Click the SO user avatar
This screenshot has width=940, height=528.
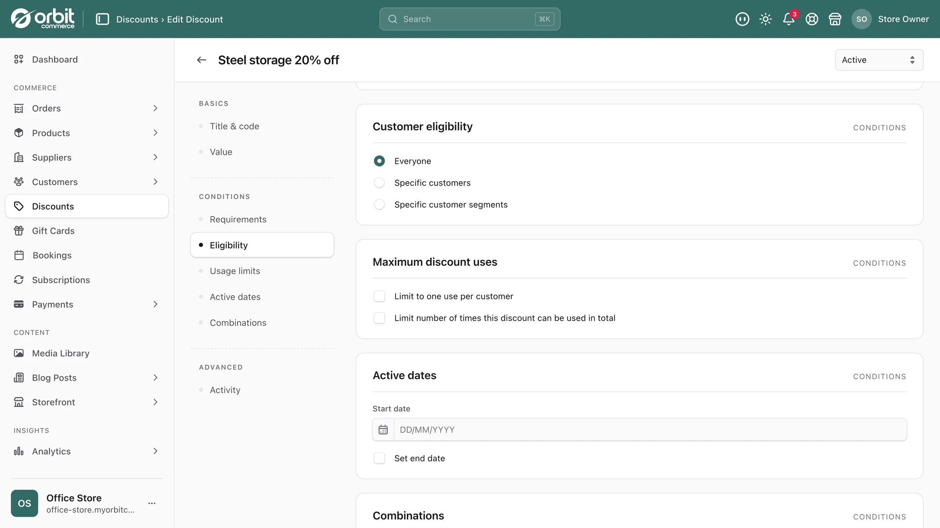861,19
